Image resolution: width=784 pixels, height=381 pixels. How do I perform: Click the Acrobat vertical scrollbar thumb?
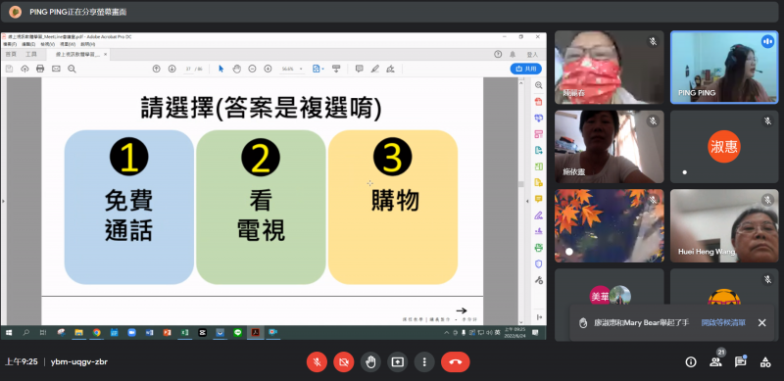521,184
